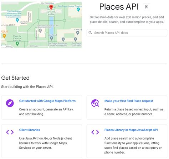Click the Plaza de Panama Fountain pin

click(x=17, y=44)
